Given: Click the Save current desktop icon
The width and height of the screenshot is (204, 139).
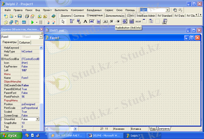Looking at the screenshot, I should 175,10.
